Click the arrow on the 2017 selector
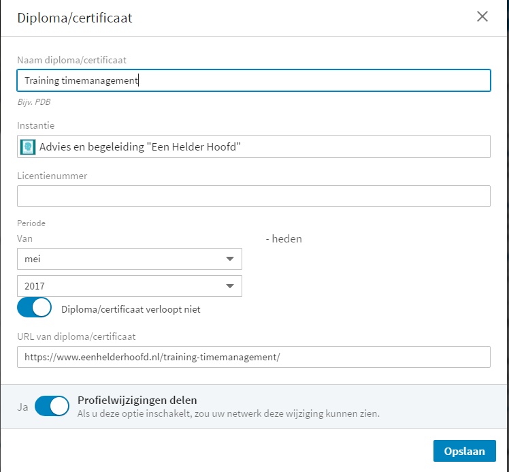 click(x=230, y=286)
